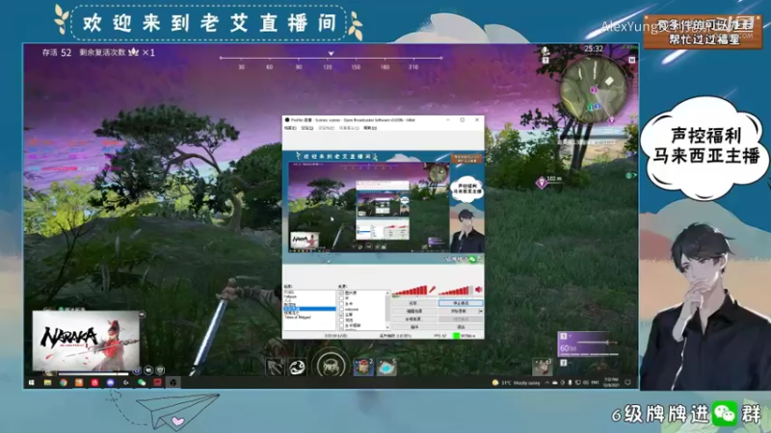Adjust the OBS desktop audio volume meter
Image resolution: width=771 pixels, height=433 pixels.
tap(455, 291)
